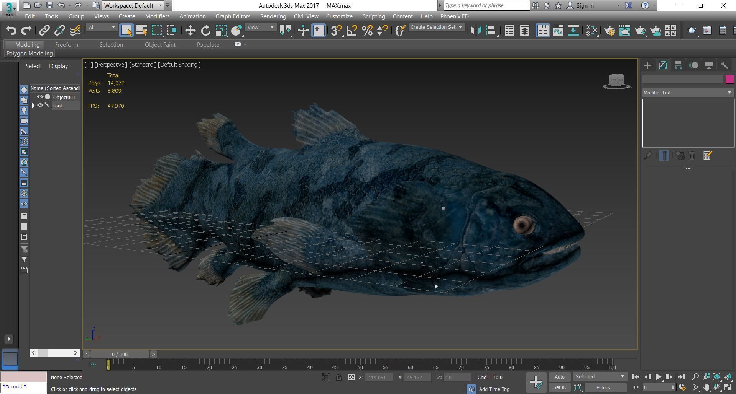Click the Unlink Selection icon
Image resolution: width=736 pixels, height=394 pixels.
pyautogui.click(x=60, y=30)
